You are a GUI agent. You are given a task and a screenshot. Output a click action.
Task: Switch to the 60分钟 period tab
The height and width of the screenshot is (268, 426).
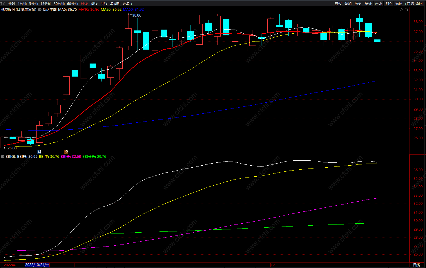tap(72, 3)
